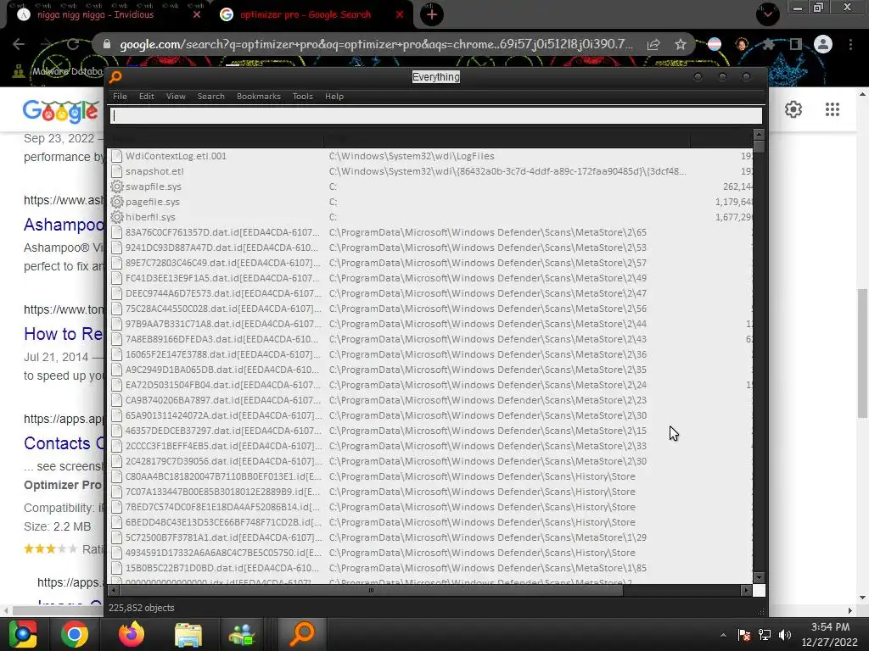The height and width of the screenshot is (651, 869).
Task: Click the vertical scrollbar thumb in Everything
Action: 759,147
